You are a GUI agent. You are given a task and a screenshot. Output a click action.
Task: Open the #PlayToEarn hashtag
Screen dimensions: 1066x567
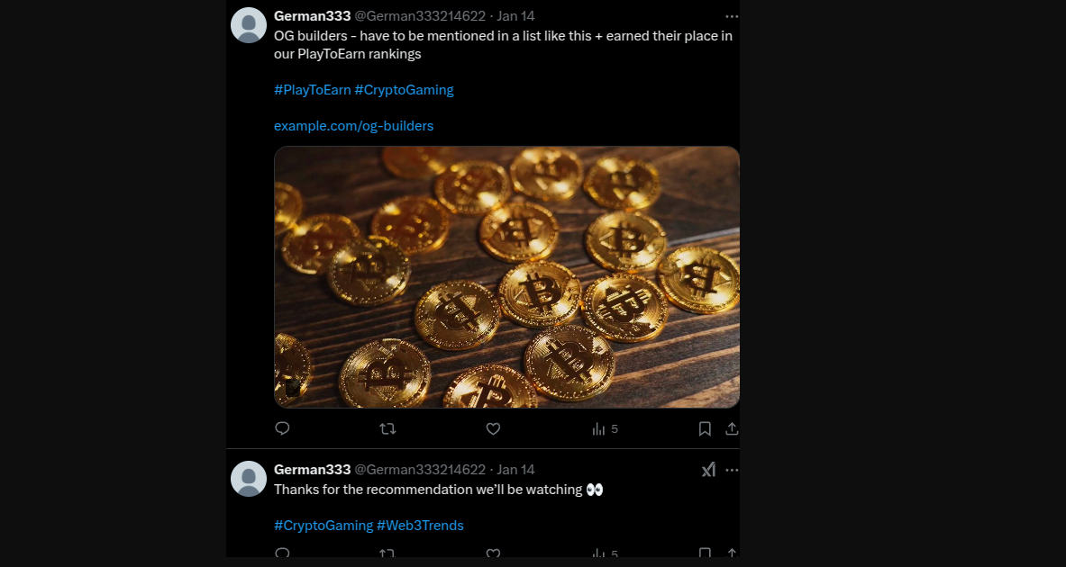click(x=313, y=89)
